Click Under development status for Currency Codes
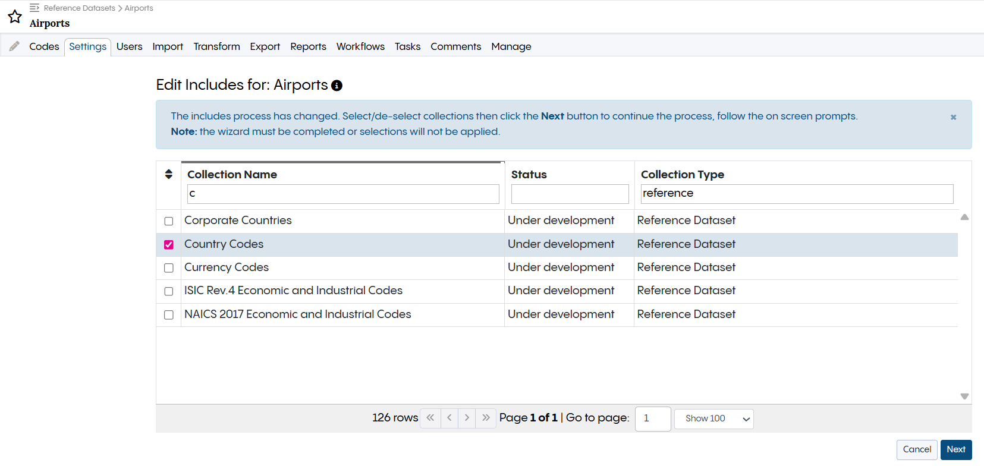 561,267
